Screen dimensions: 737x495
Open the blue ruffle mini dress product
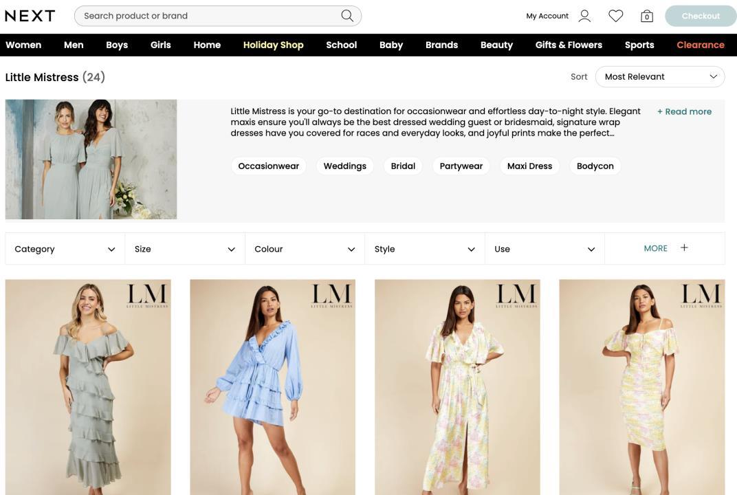click(x=273, y=387)
